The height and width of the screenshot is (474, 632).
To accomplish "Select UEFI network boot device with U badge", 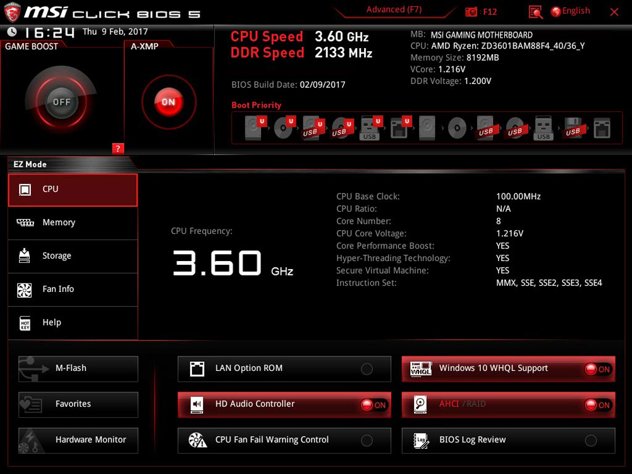I will click(x=401, y=128).
